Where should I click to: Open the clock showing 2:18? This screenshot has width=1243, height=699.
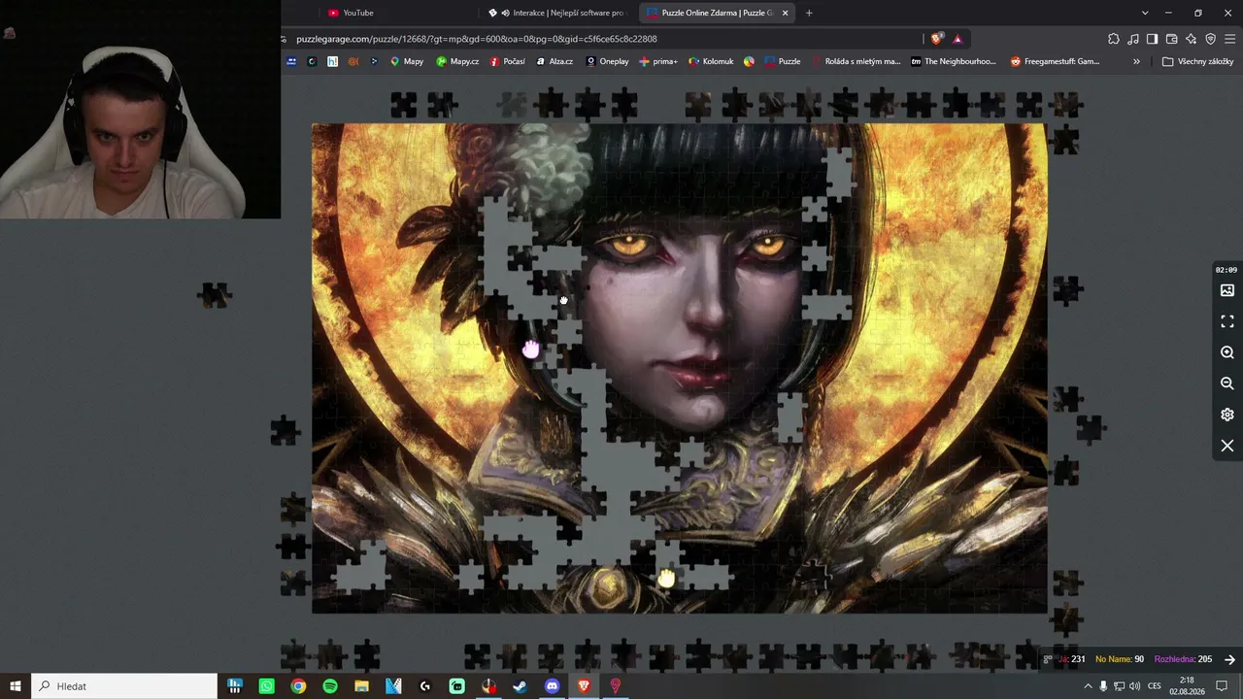pos(1187,686)
